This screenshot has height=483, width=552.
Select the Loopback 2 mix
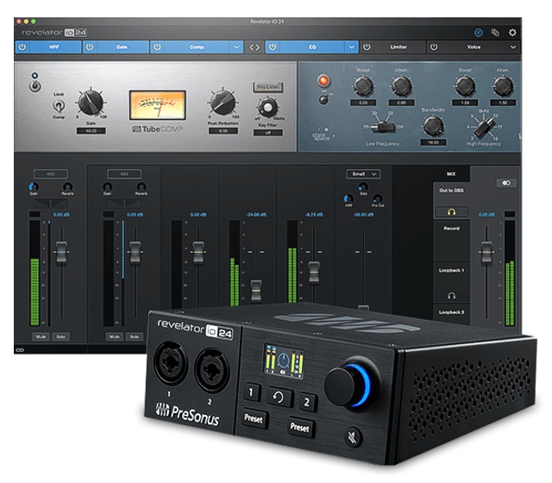[451, 312]
